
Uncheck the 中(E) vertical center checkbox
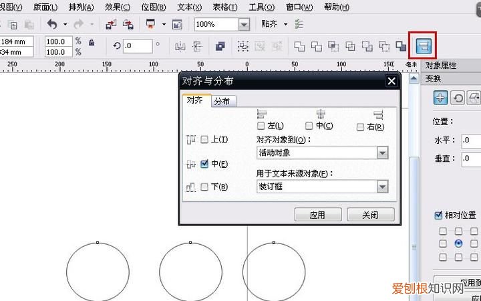tap(204, 164)
